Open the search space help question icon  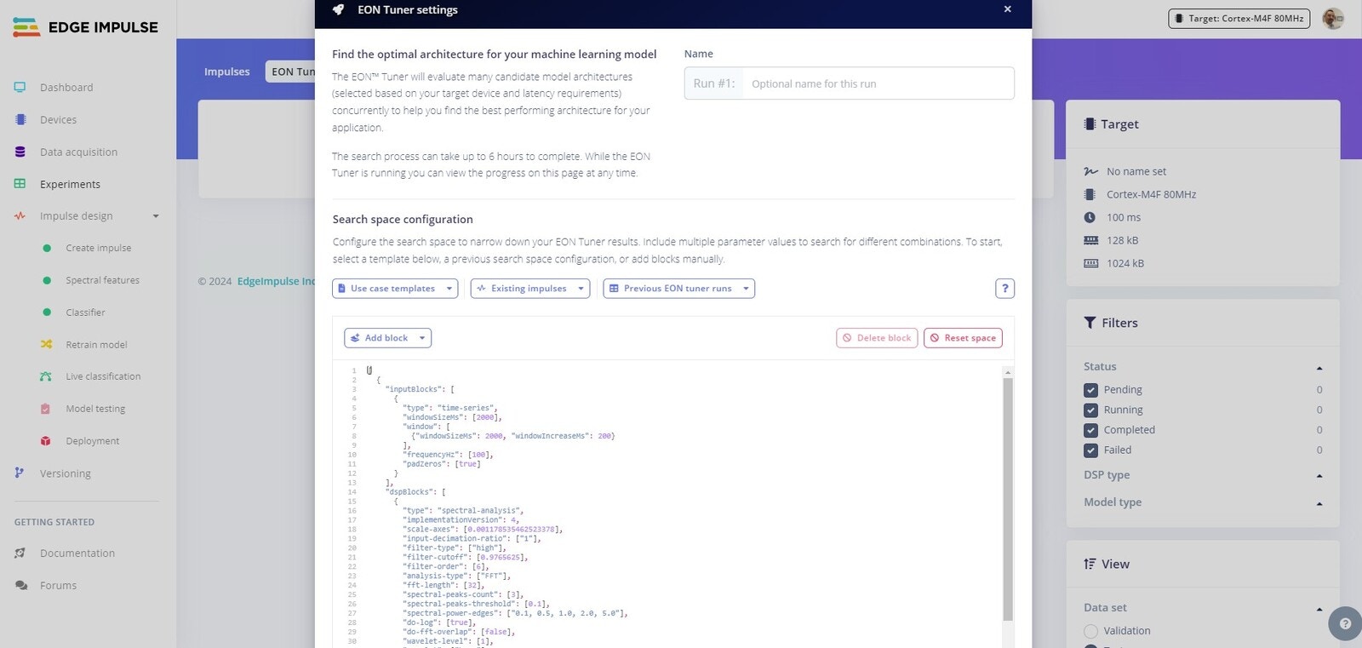tap(1004, 289)
